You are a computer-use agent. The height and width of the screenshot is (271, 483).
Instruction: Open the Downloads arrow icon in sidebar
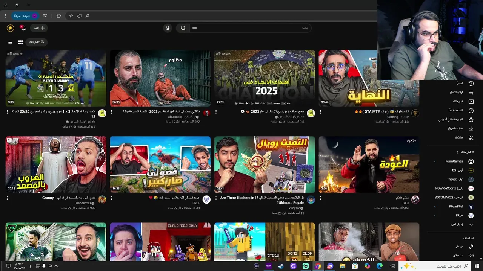tap(471, 128)
